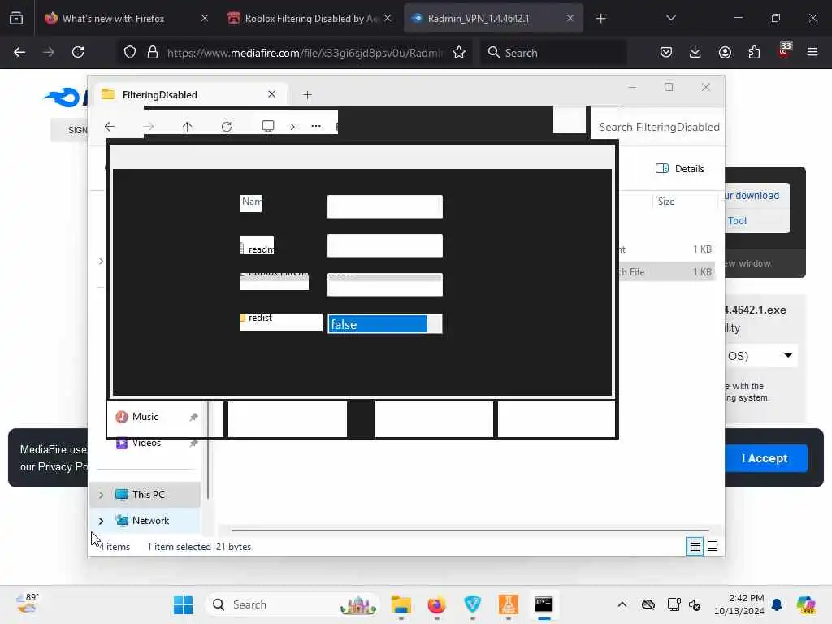Open Windows Start menu

[183, 604]
